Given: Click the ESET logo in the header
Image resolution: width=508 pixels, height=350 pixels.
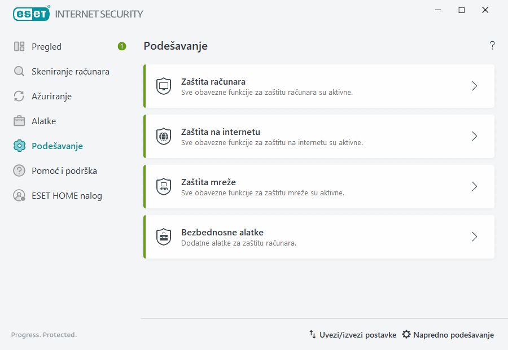Looking at the screenshot, I should [x=31, y=14].
